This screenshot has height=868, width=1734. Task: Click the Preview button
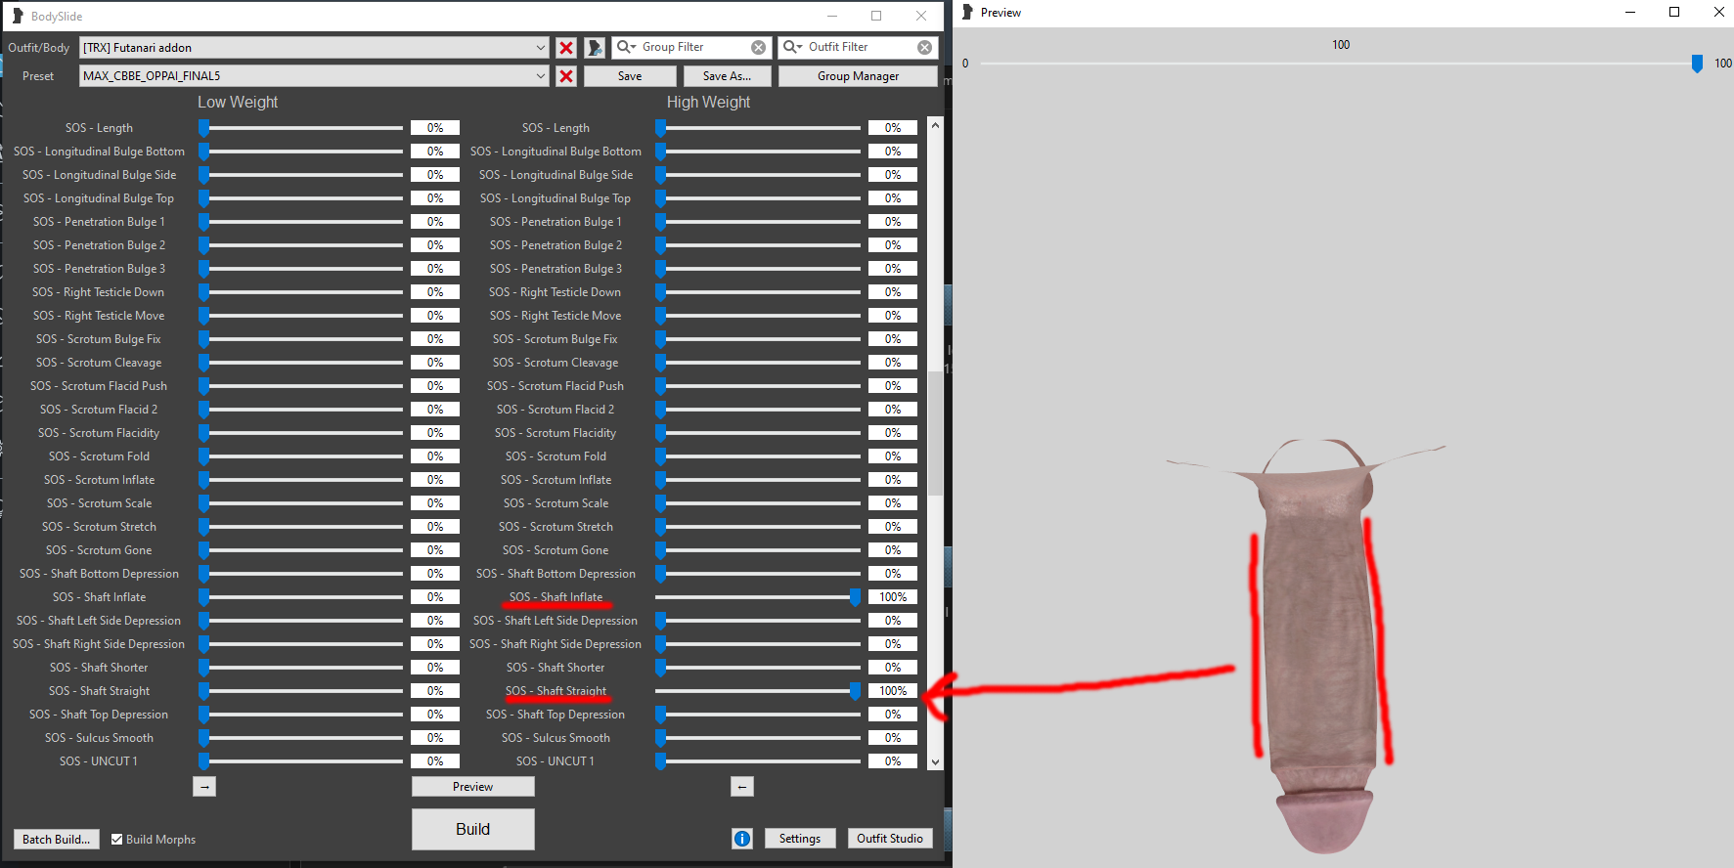472,787
